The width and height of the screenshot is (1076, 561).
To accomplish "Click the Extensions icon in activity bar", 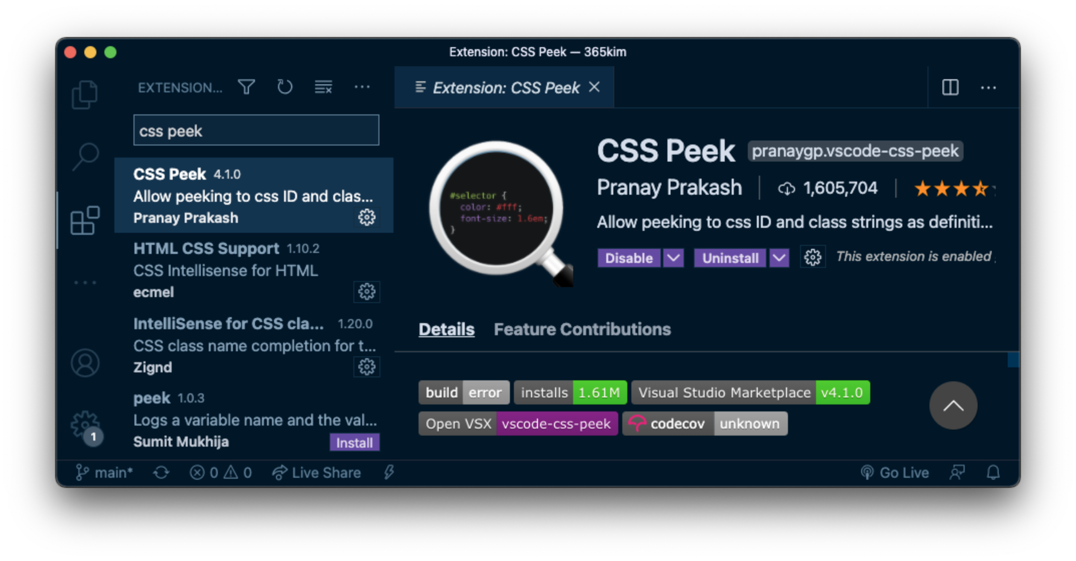I will pyautogui.click(x=85, y=220).
